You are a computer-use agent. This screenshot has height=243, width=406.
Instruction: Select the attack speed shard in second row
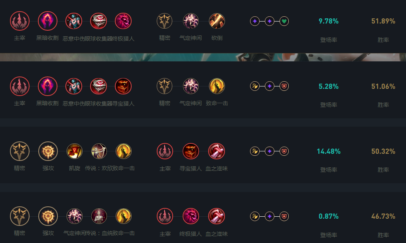tap(255, 86)
